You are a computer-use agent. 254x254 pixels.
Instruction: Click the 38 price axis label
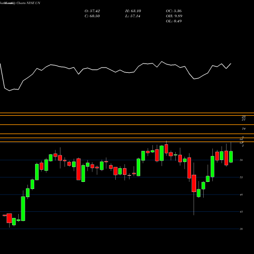(241, 229)
